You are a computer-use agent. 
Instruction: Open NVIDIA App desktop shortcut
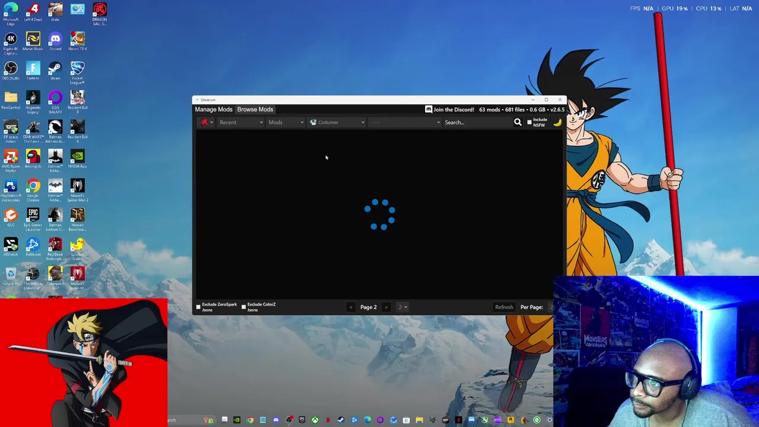pos(77,159)
